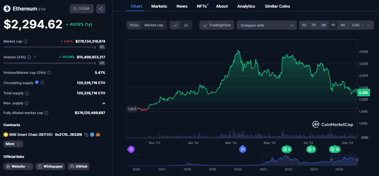
Task: Toggle LOG scale on chart
Action: 356,25
